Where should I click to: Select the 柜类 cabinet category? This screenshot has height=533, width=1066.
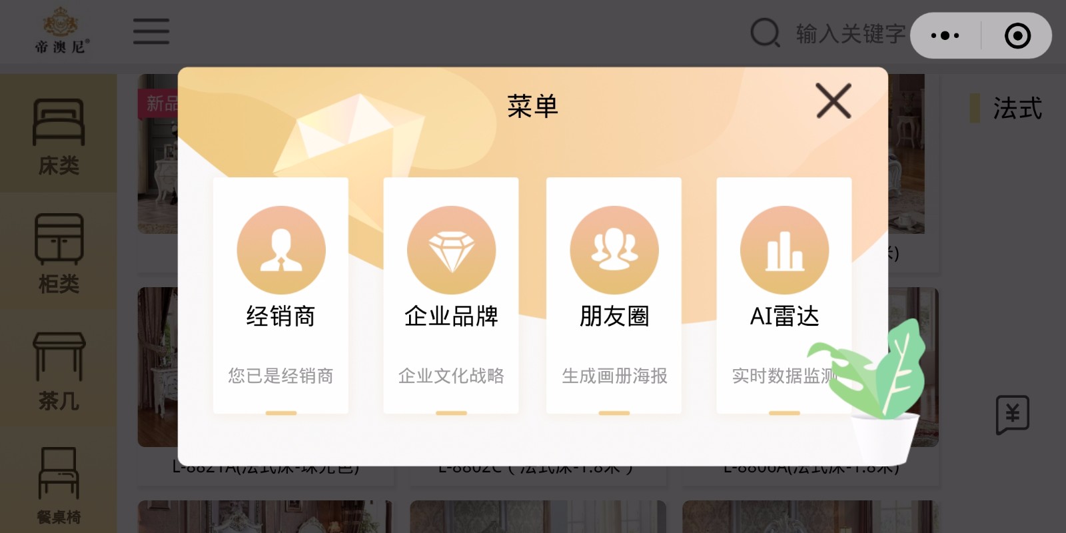click(59, 253)
